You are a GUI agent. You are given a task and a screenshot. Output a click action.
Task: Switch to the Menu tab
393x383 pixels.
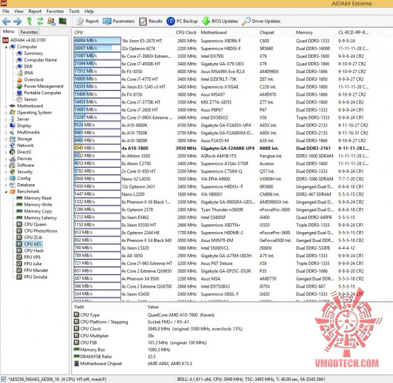pos(9,32)
